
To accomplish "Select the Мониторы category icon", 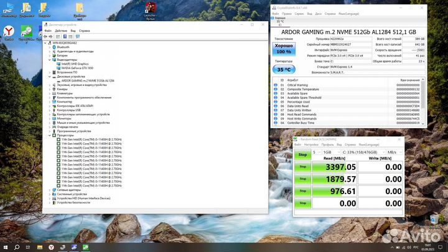I will coord(54,118).
